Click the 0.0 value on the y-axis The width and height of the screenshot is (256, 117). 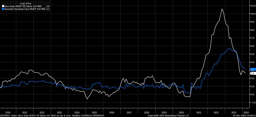coord(253,94)
